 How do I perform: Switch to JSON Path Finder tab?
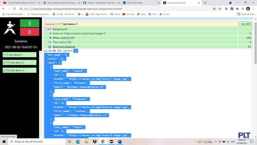coord(141,3)
